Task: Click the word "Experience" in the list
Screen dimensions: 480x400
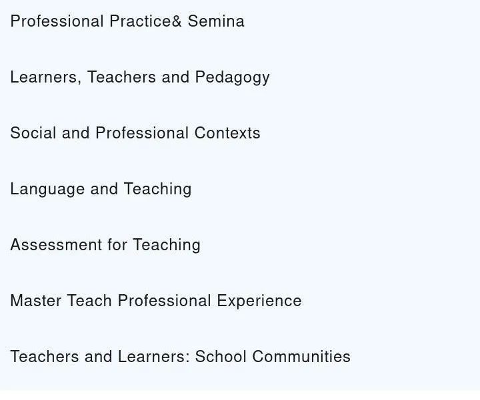Action: point(259,301)
